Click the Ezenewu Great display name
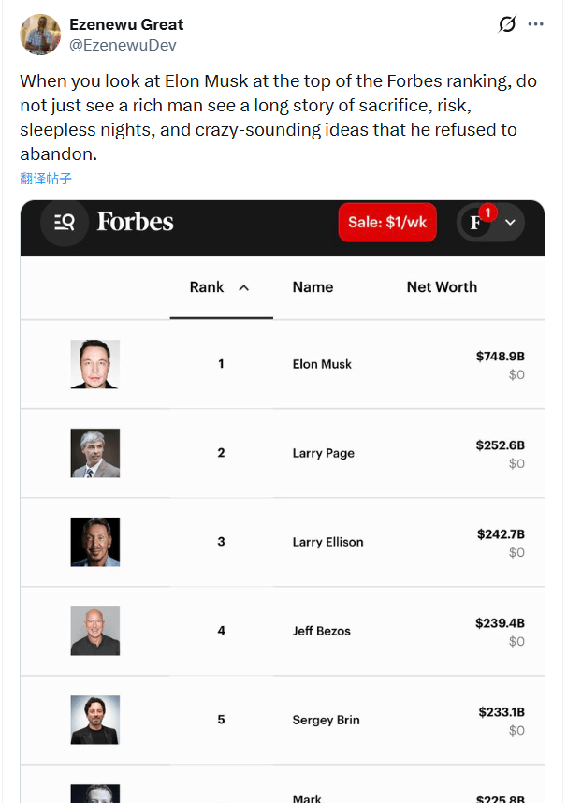 click(x=126, y=24)
